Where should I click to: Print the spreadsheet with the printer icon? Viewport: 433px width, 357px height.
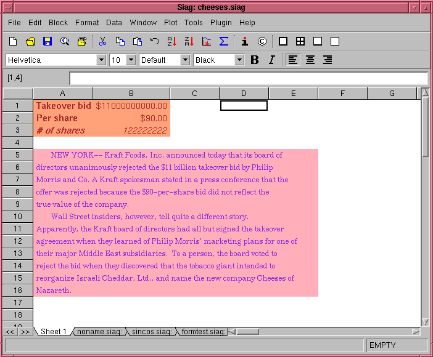point(82,41)
